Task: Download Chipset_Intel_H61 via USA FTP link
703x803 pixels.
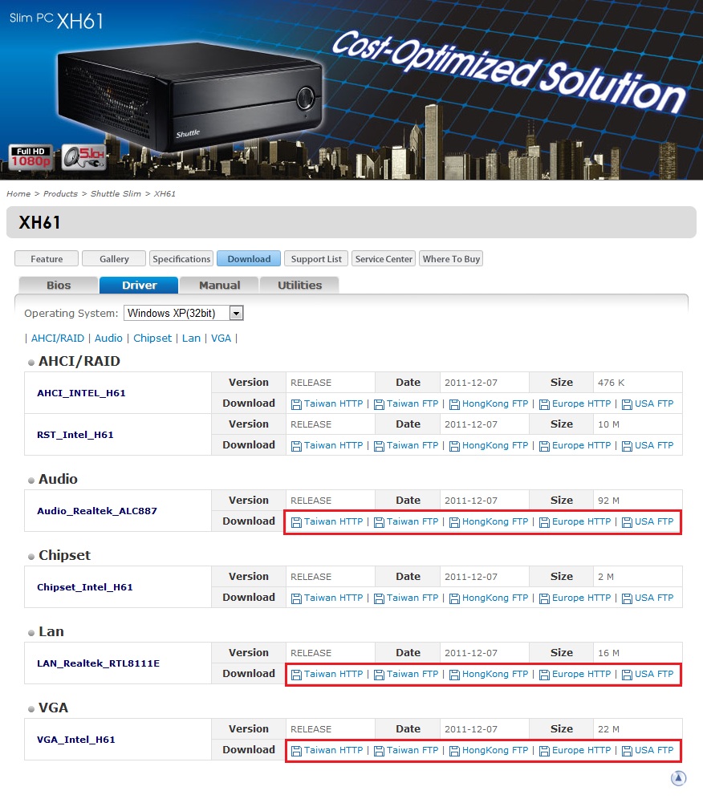Action: [654, 598]
